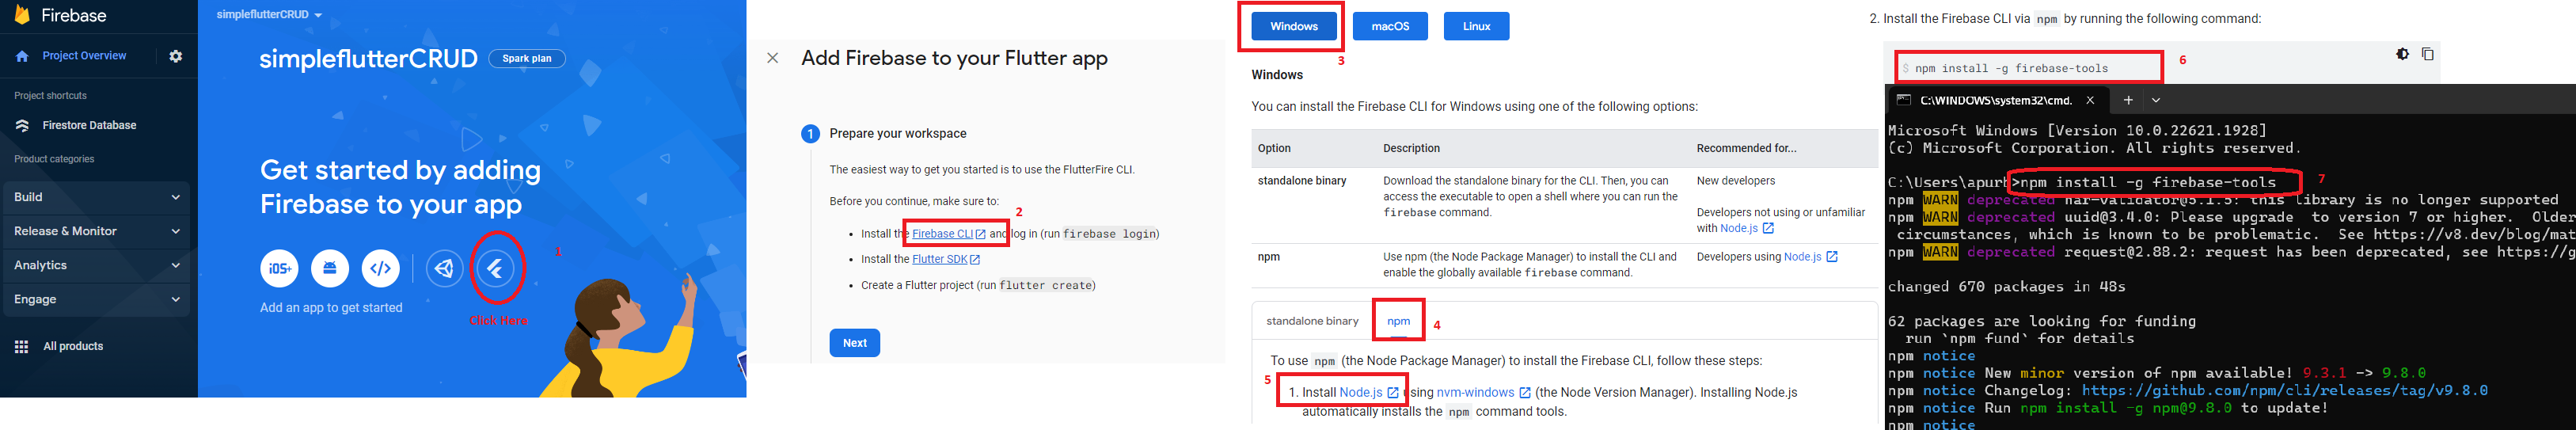Image resolution: width=2576 pixels, height=430 pixels.
Task: Open Project Overview link text
Action: coord(84,56)
